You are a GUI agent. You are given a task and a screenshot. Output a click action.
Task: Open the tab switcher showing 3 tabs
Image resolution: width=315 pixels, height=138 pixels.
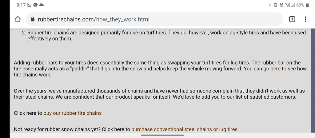pos(292,19)
